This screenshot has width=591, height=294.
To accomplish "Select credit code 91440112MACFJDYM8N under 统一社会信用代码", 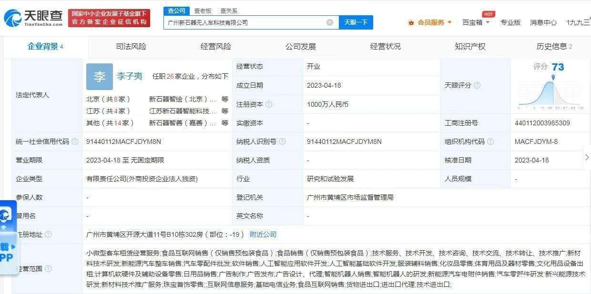I will point(124,142).
